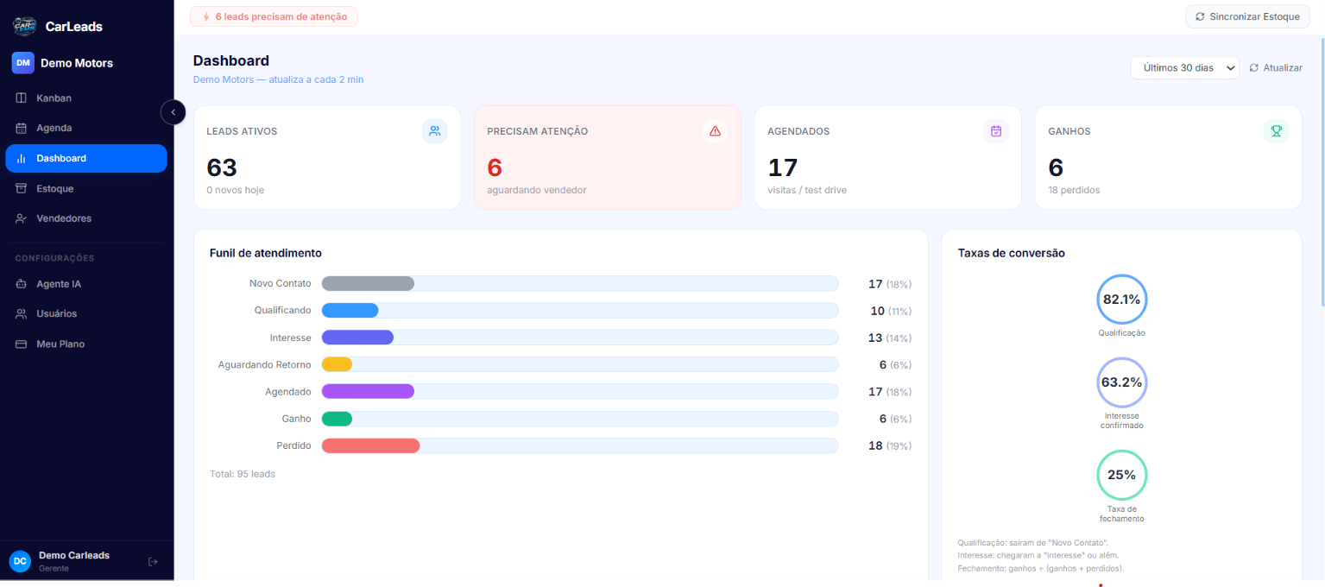
Task: Click the '18 perdidos' text
Action: [x=1074, y=190]
